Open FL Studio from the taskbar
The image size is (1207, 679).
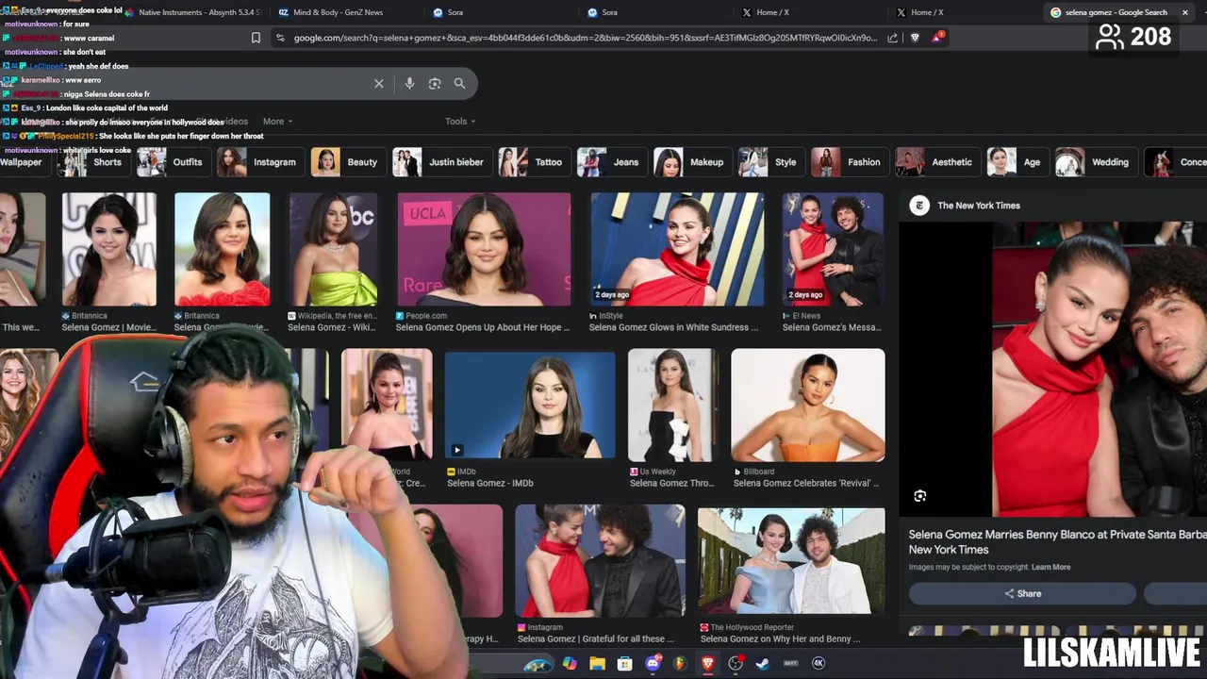[x=680, y=664]
